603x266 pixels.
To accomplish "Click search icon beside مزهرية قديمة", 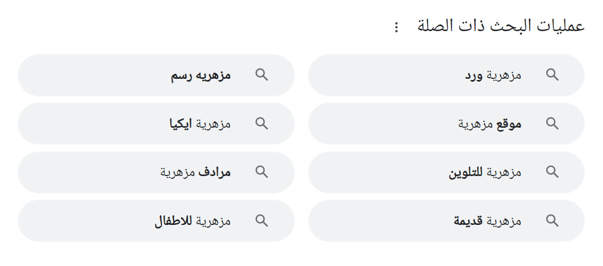I will tap(552, 220).
